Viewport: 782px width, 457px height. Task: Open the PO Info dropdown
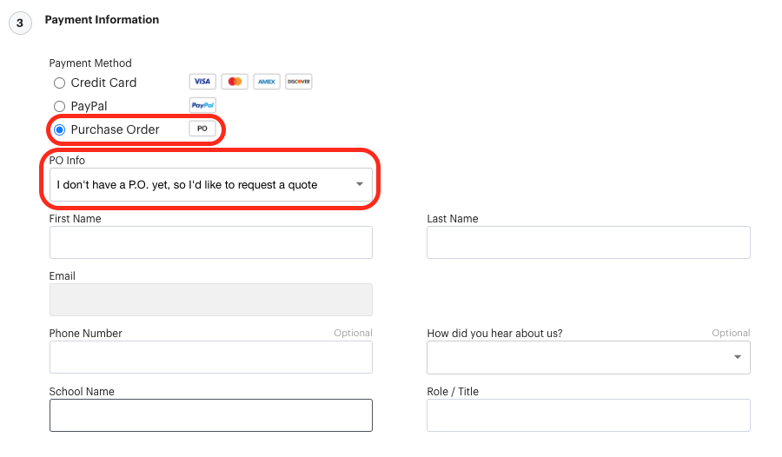click(211, 184)
